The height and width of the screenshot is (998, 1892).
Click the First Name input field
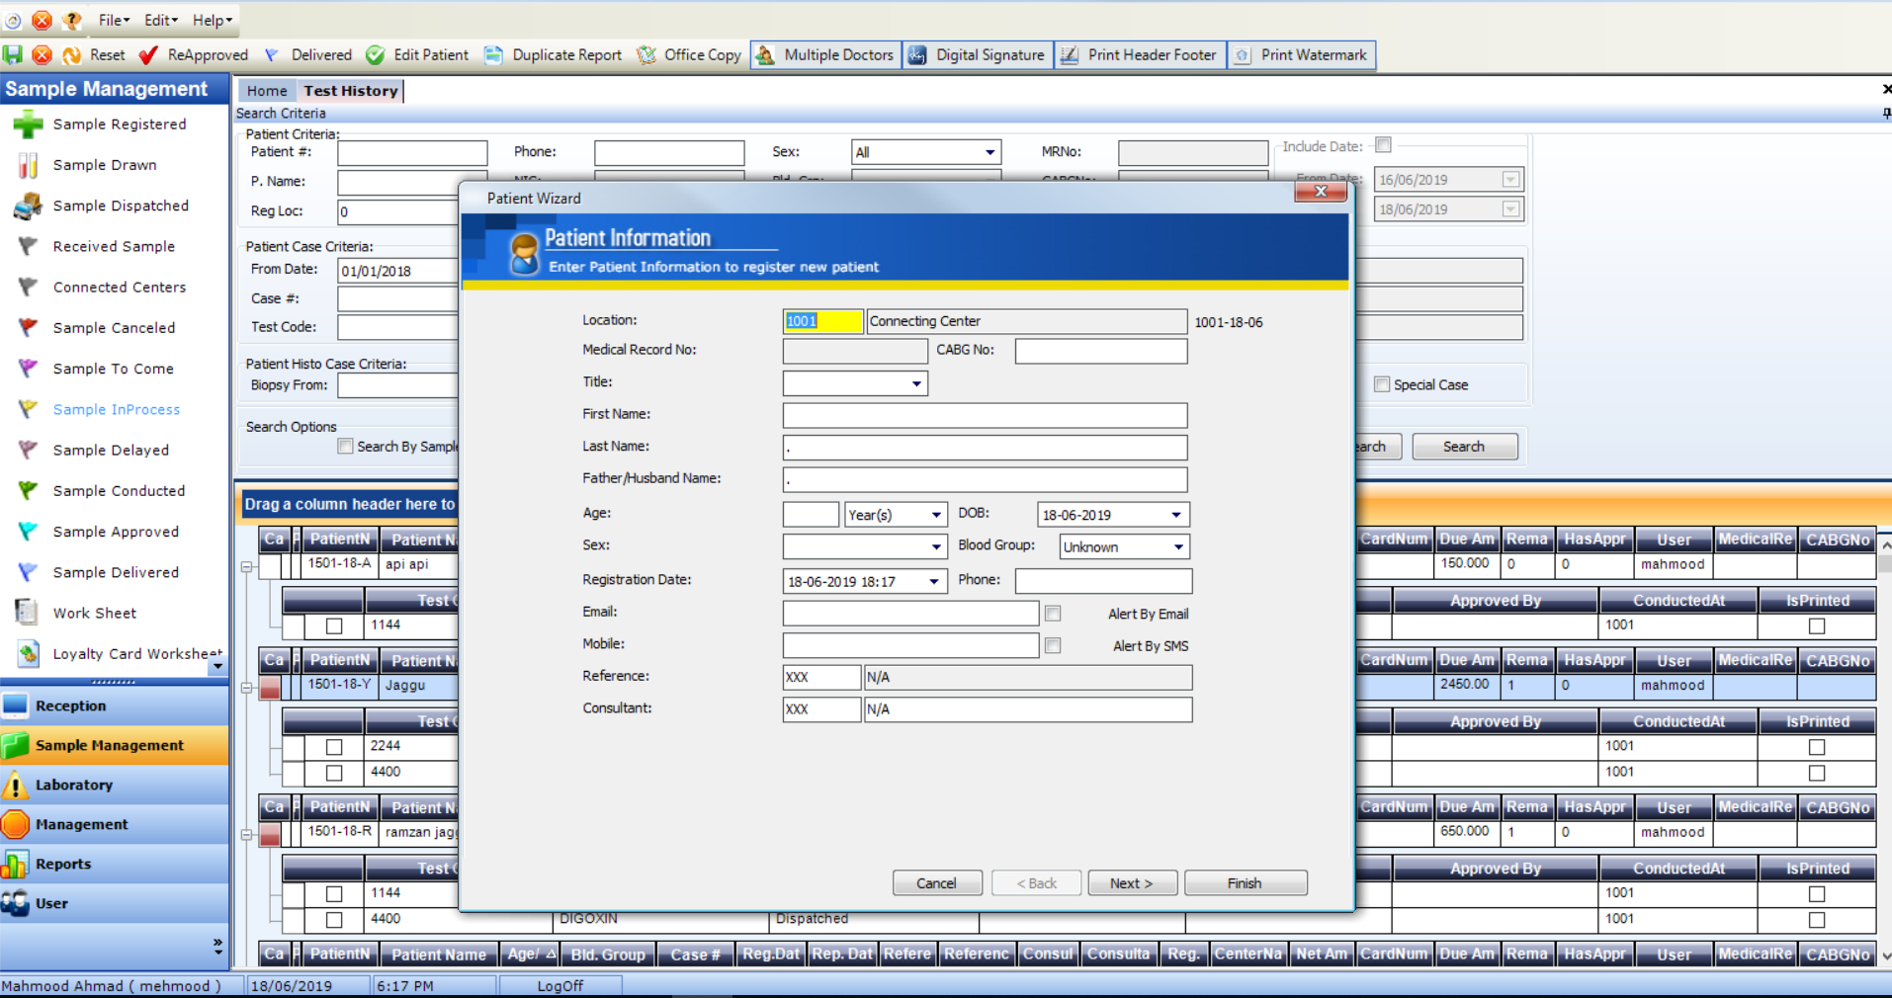click(x=984, y=415)
